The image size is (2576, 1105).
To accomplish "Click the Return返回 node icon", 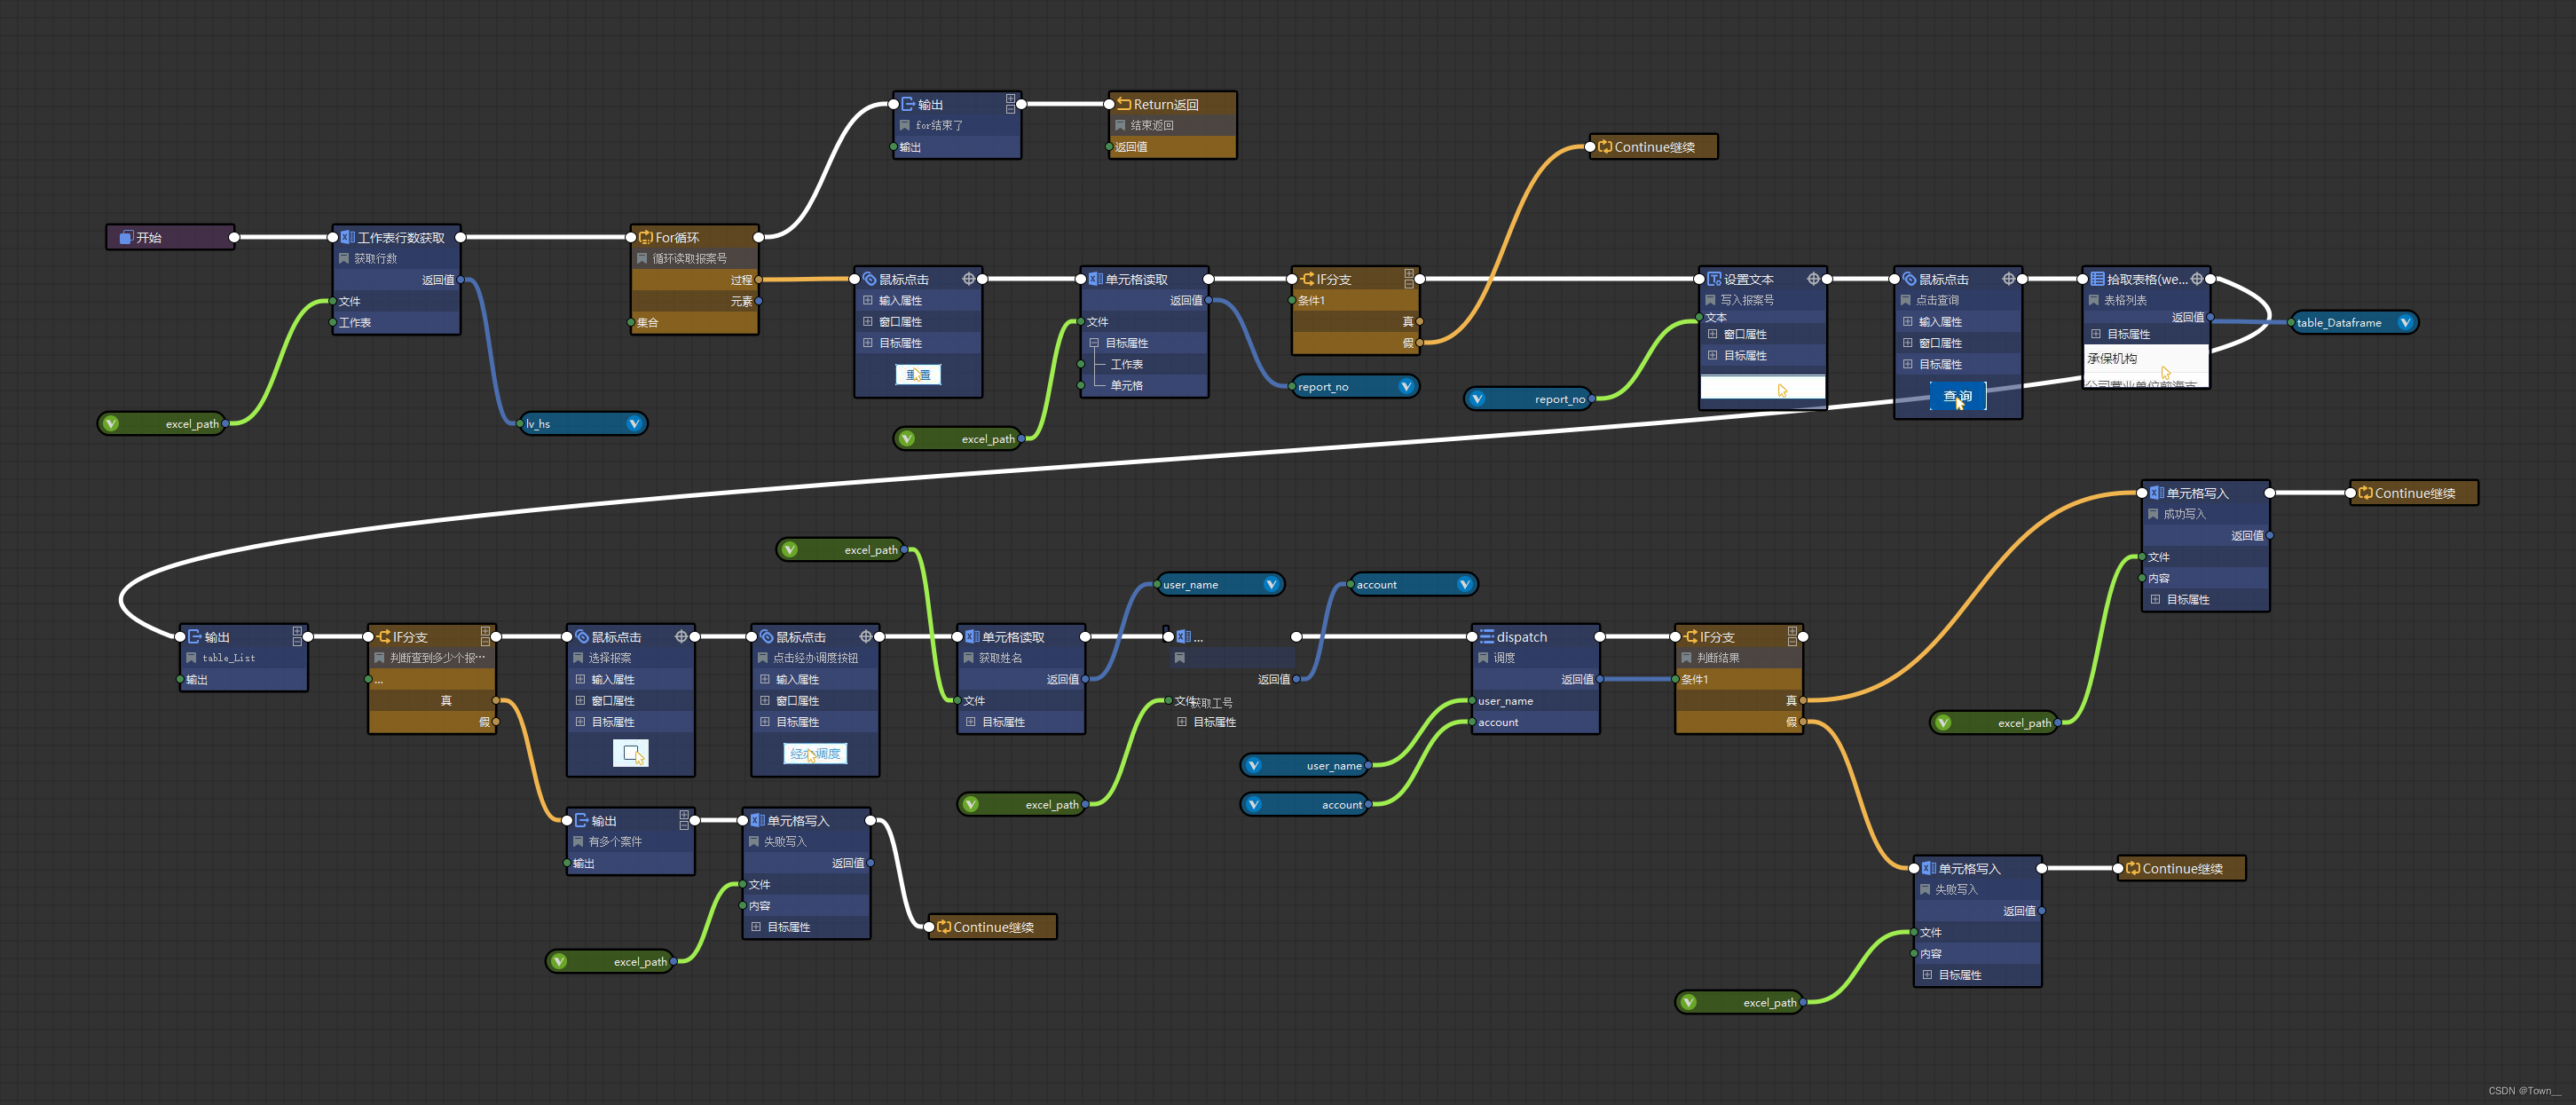I will pos(1123,104).
